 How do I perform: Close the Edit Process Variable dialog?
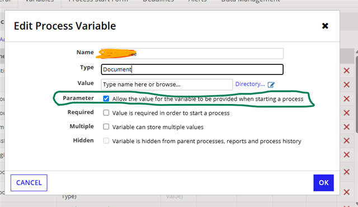pyautogui.click(x=325, y=26)
